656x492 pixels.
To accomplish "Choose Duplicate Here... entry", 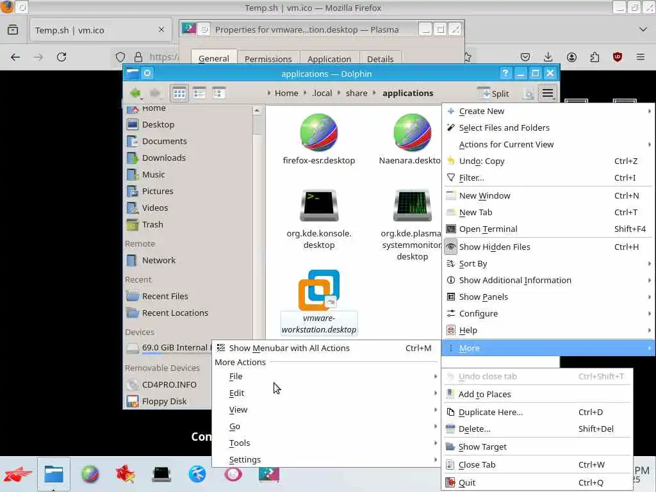I will tap(537, 412).
